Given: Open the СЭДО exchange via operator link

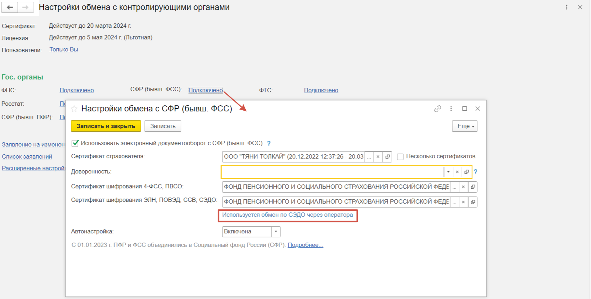Looking at the screenshot, I should pos(287,215).
